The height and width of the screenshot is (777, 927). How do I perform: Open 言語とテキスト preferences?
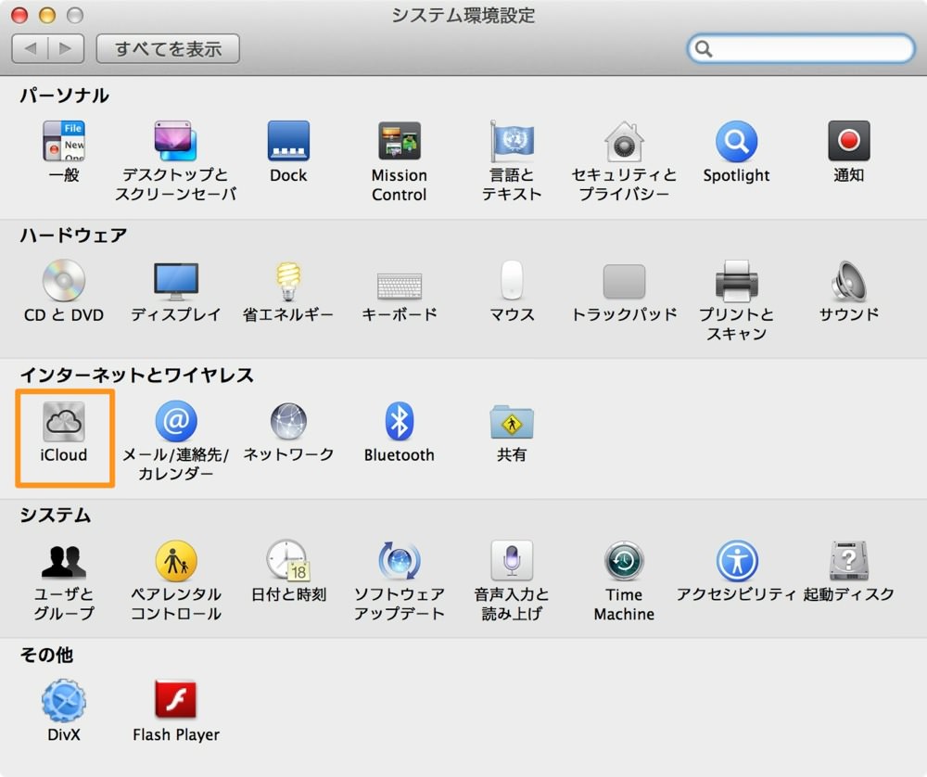point(512,141)
